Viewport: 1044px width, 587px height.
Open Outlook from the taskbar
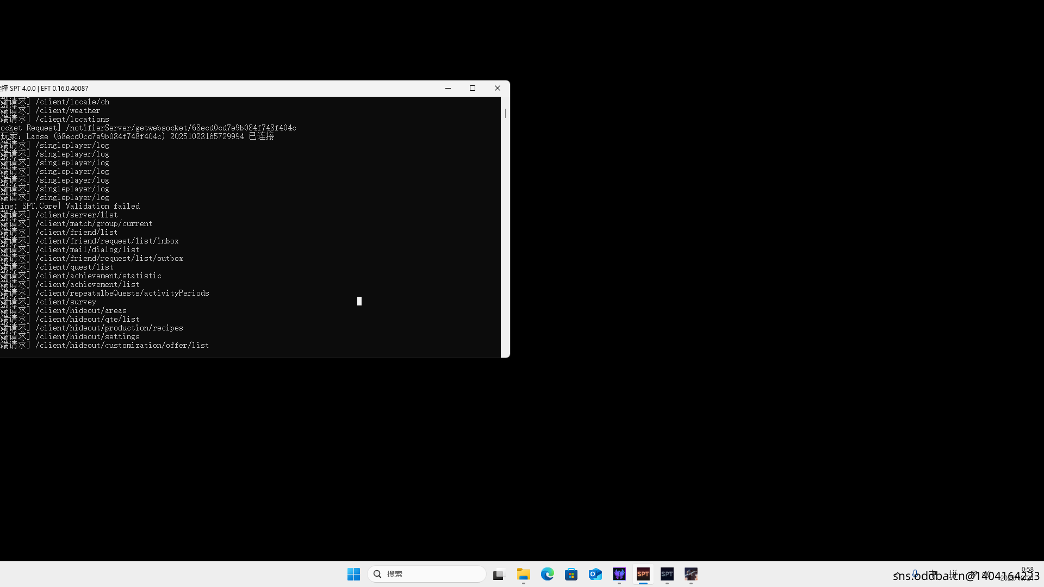click(x=595, y=574)
